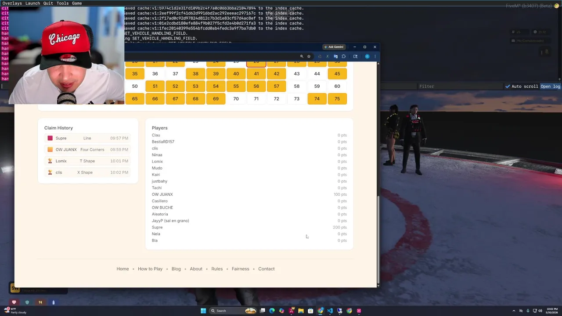Select bingo number 57
This screenshot has height=316, width=562.
(277, 86)
